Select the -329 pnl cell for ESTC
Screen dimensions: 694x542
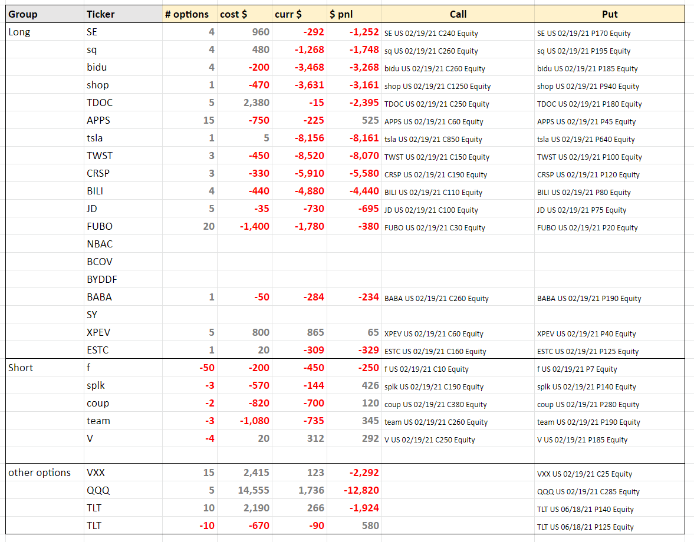tap(354, 350)
